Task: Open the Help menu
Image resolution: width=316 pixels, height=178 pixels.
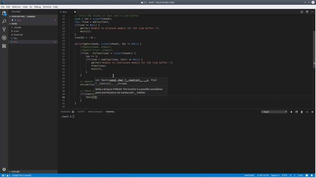Action: (x=55, y=7)
